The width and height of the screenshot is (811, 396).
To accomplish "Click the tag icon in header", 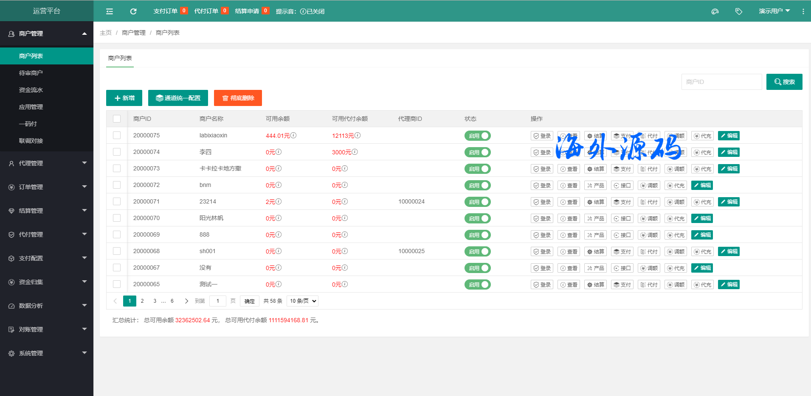I will pyautogui.click(x=739, y=11).
